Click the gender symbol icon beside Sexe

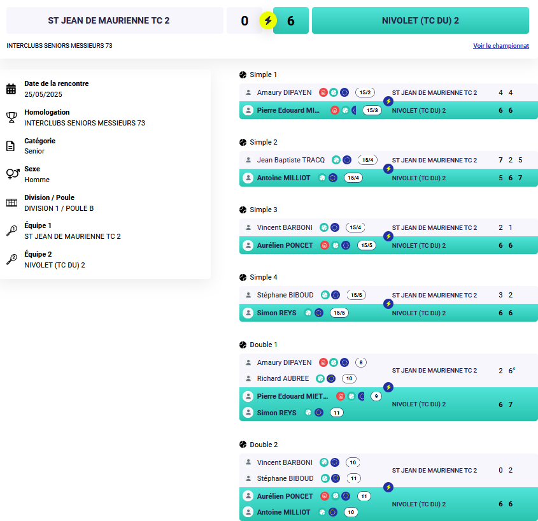(12, 174)
